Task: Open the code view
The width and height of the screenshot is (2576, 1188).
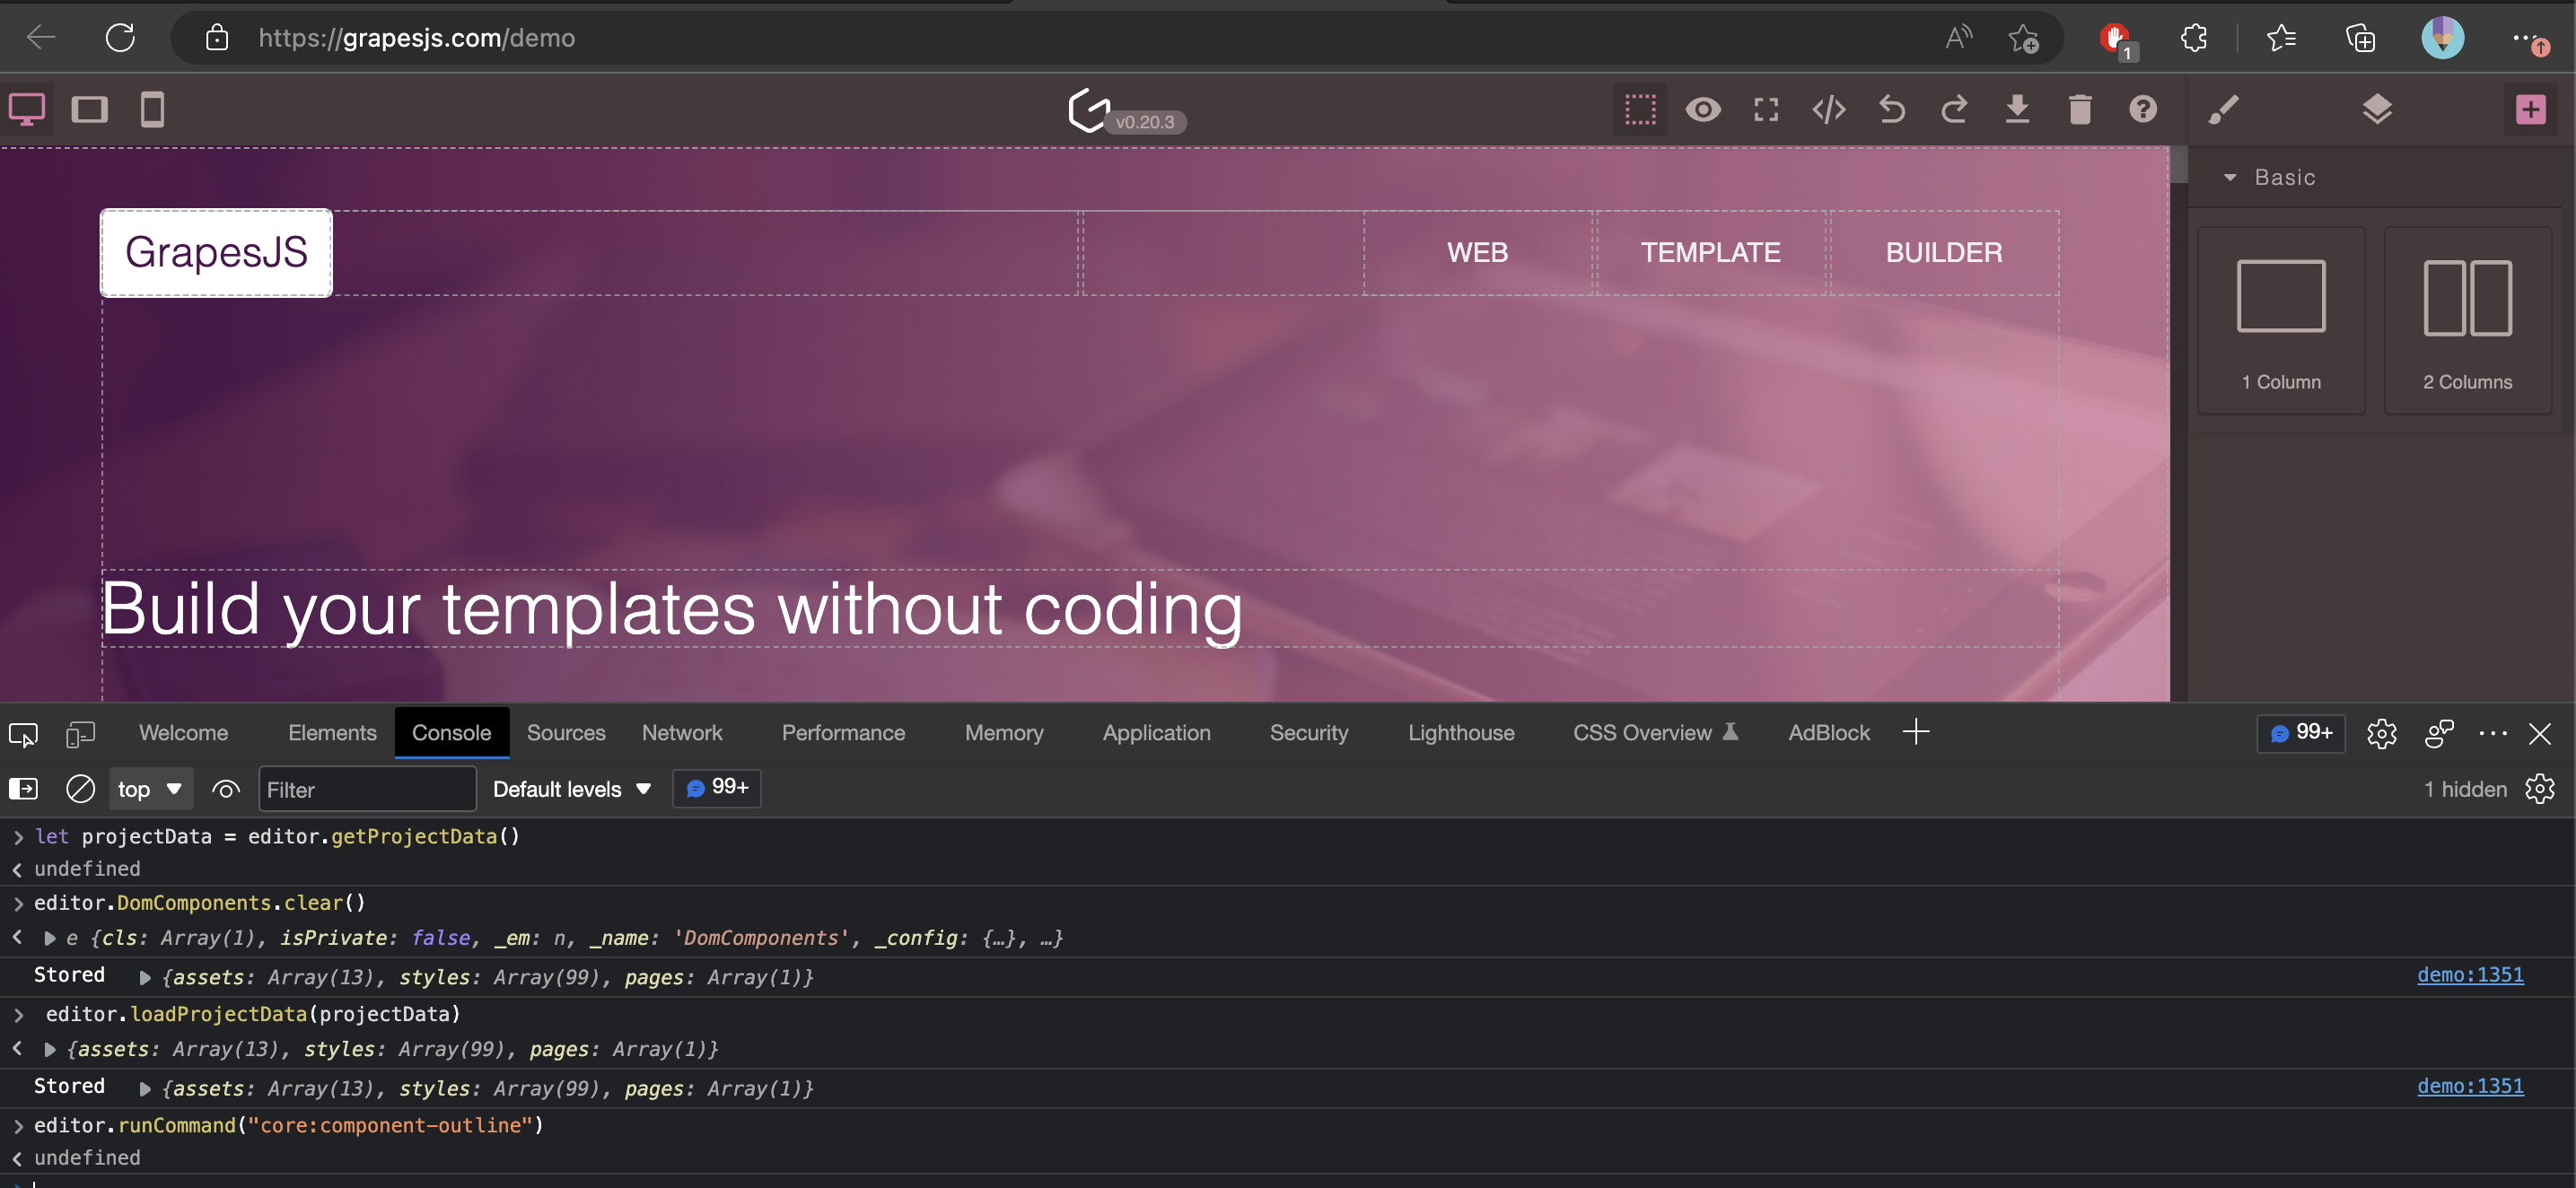Action: point(1829,110)
